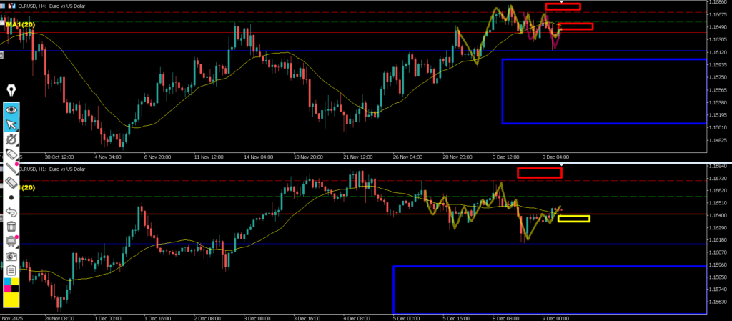The height and width of the screenshot is (321, 732).
Task: Click the 1 Dec 16:00 label on H1 time axis
Action: click(x=158, y=317)
